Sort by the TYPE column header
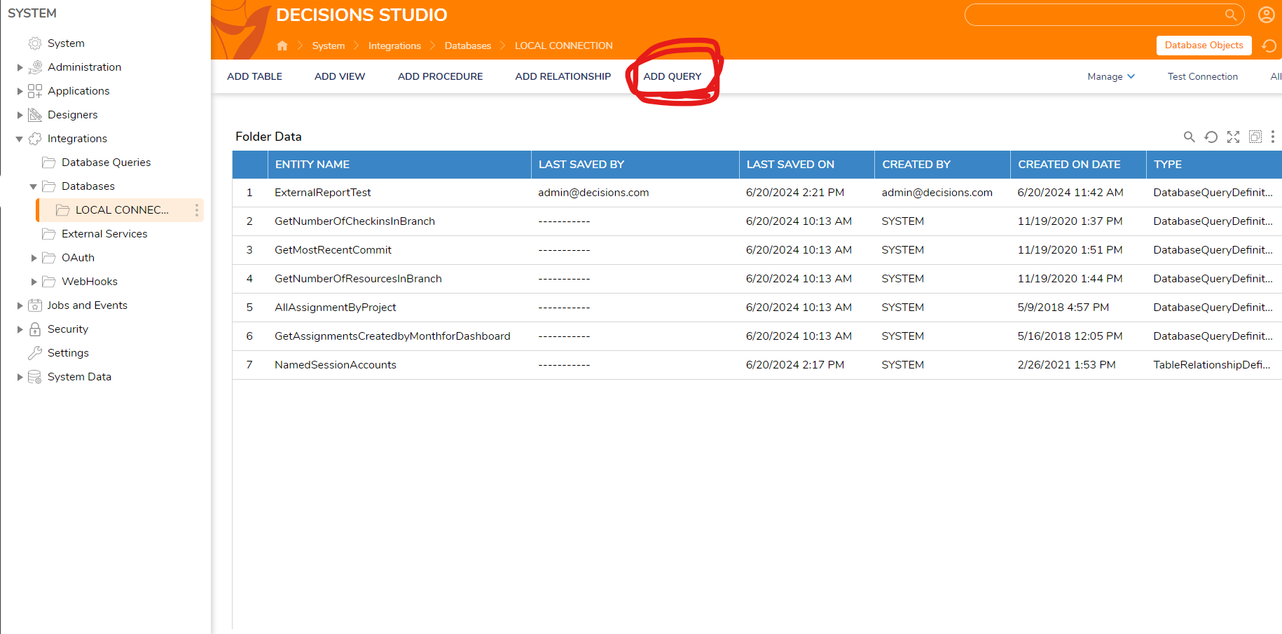 [x=1214, y=165]
